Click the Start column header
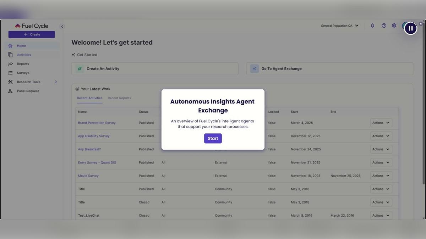The width and height of the screenshot is (426, 239). [294, 112]
